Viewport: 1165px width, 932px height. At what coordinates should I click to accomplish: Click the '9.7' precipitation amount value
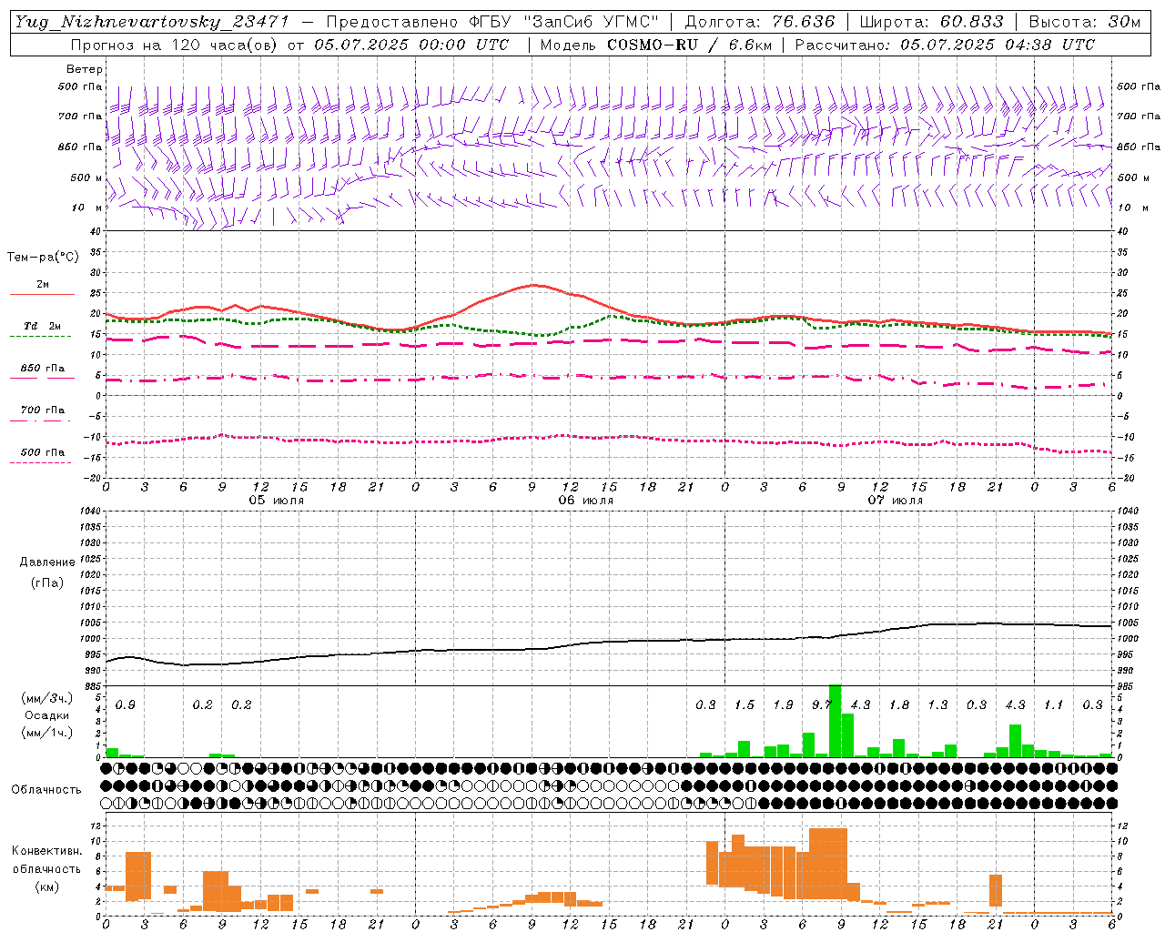(x=821, y=705)
